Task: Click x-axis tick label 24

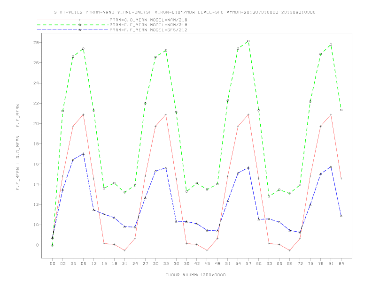Action: (135, 264)
